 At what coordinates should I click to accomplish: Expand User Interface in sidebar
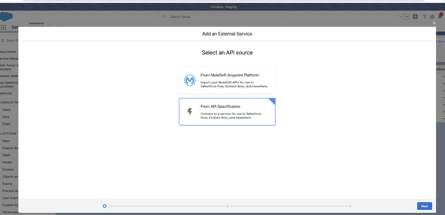10,198
